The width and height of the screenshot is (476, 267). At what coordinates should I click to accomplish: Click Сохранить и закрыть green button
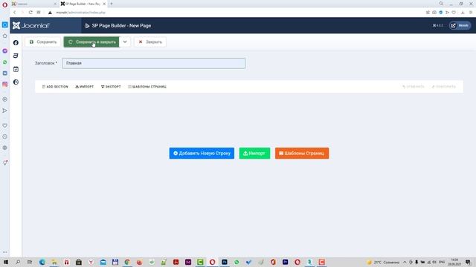[91, 42]
